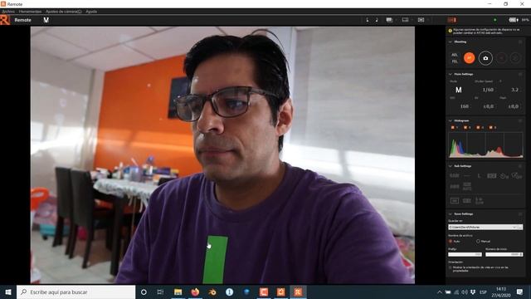Open the Archivo menu

[x=8, y=12]
